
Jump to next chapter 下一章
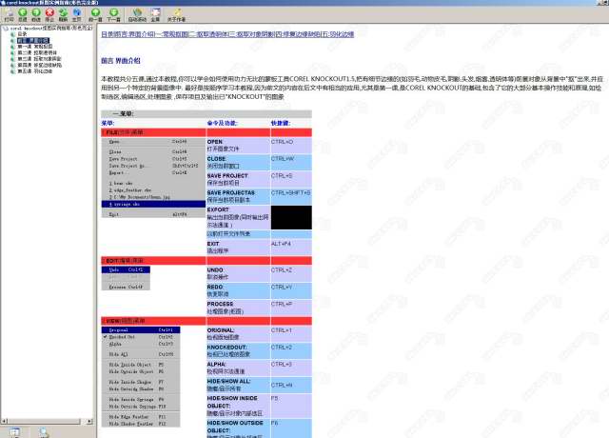113,15
